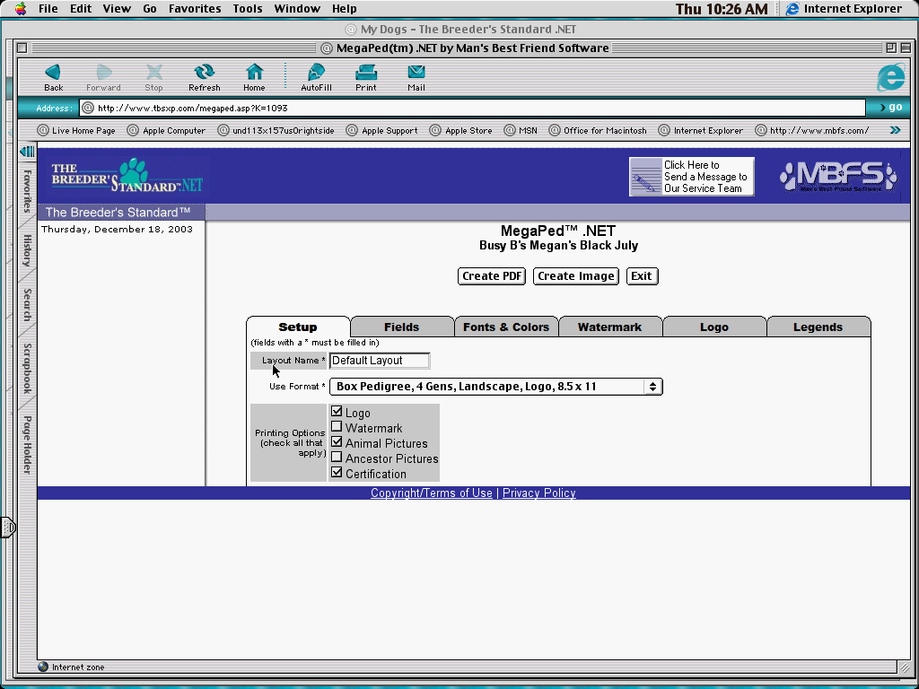The image size is (919, 689).
Task: Switch to the Legends tab
Action: (x=818, y=327)
